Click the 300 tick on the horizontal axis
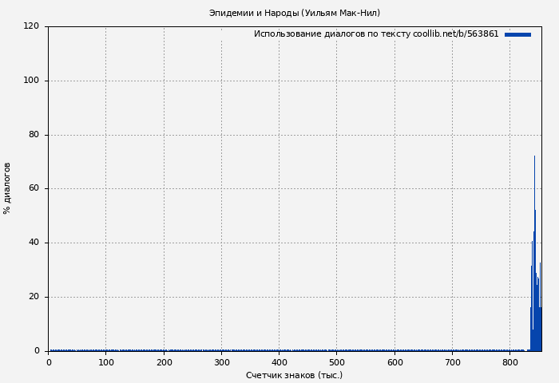The height and width of the screenshot is (383, 559). pyautogui.click(x=221, y=363)
